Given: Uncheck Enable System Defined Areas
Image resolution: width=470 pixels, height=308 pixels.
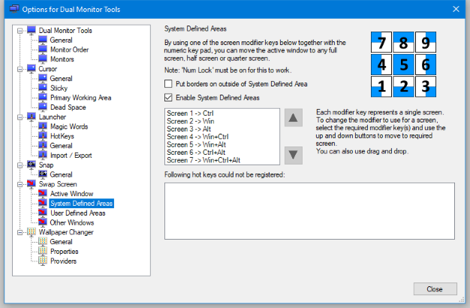Looking at the screenshot, I should (168, 98).
